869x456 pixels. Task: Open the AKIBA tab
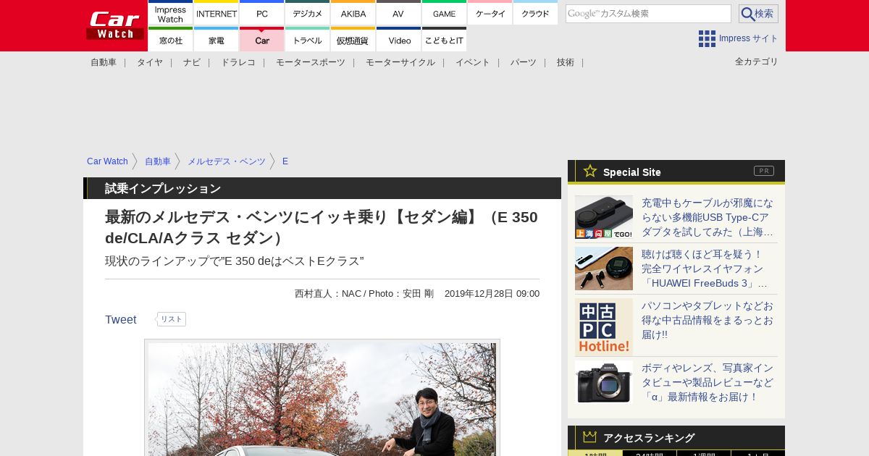coord(353,14)
